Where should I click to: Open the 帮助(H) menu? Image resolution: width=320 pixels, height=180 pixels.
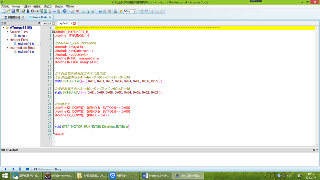click(x=69, y=7)
